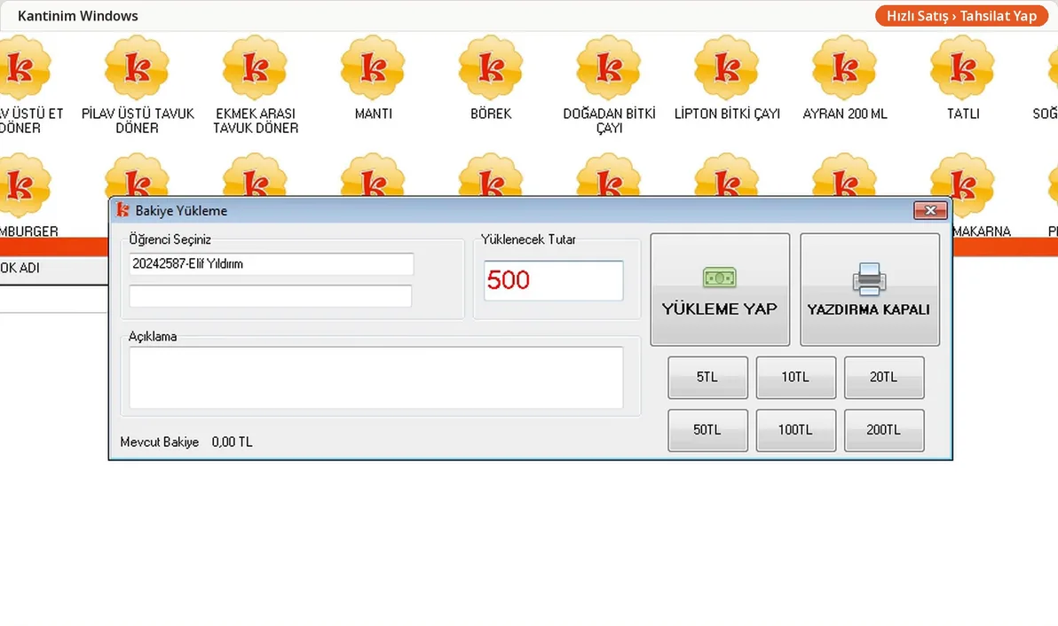Click the Bakiye Yükleme title bar logo
This screenshot has height=626, width=1058.
pos(122,210)
